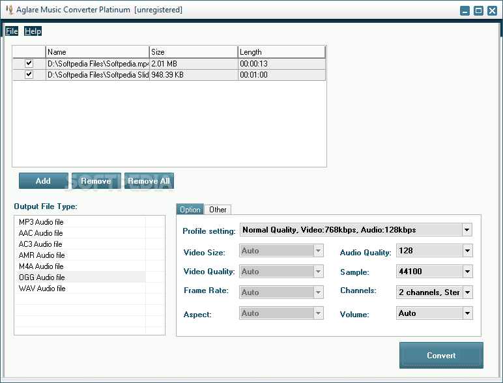Click the 00:00:13 length cell

(281, 64)
